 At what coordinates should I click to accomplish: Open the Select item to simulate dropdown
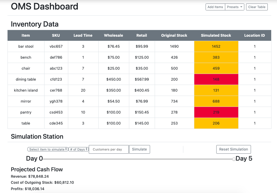click(x=48, y=149)
